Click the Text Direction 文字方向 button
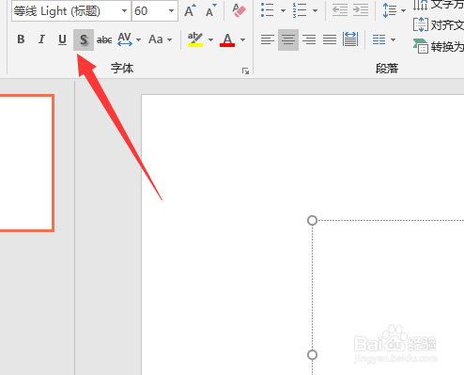Screen dimensions: 464x375 (439, 5)
